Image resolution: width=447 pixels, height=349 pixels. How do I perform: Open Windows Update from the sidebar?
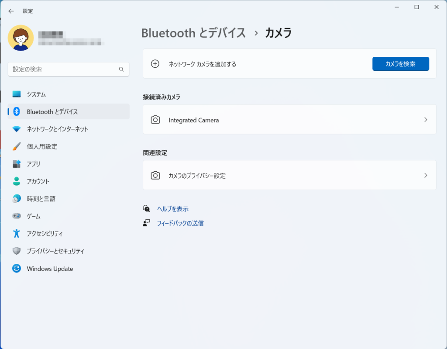click(49, 269)
